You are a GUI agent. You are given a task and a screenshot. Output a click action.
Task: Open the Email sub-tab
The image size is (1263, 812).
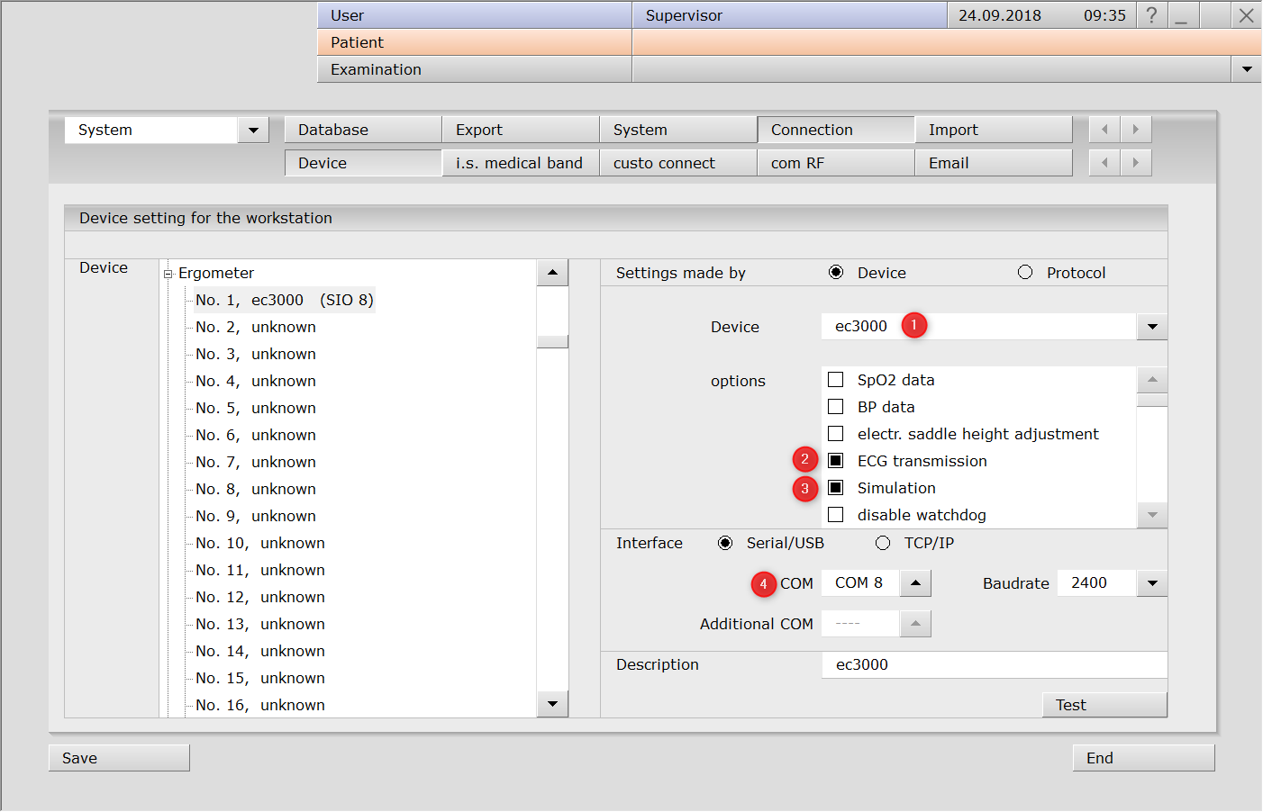click(994, 163)
